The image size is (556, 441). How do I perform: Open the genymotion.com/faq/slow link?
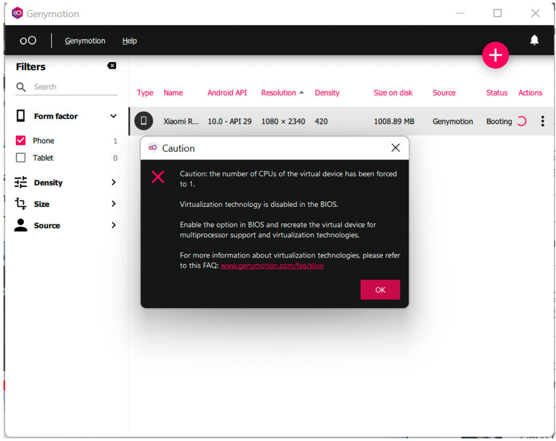[272, 266]
